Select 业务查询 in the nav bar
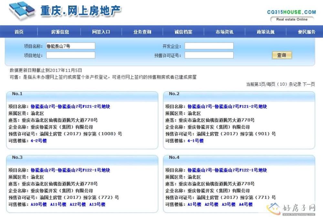Screen dimensions: 323x217 coord(142,32)
